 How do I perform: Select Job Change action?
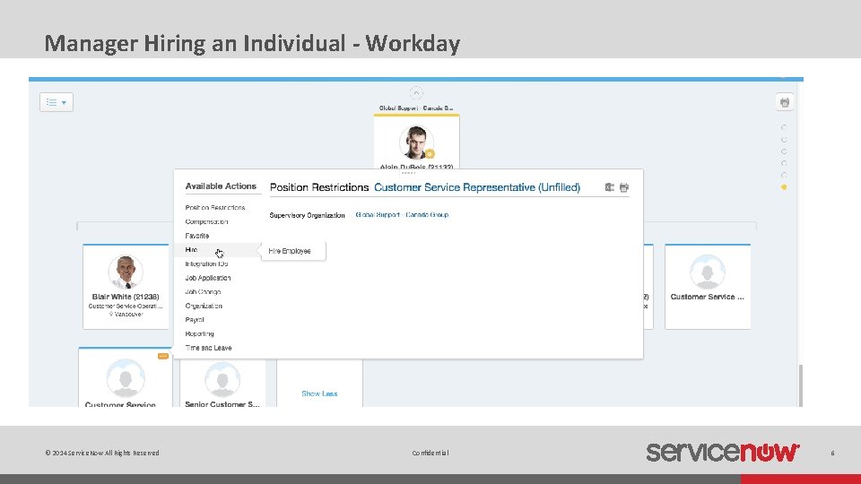pyautogui.click(x=204, y=292)
